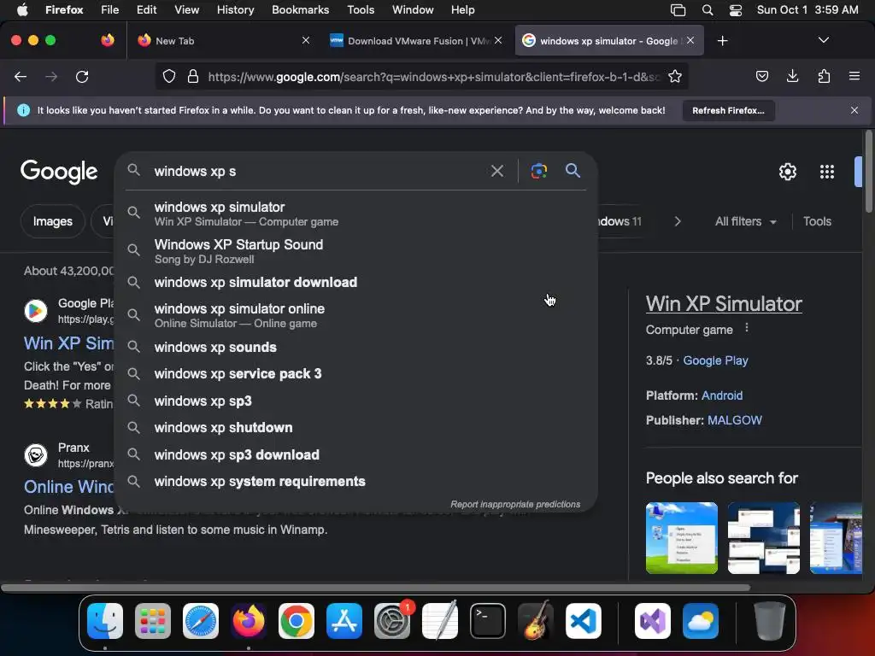Open a new tab with plus button

722,41
